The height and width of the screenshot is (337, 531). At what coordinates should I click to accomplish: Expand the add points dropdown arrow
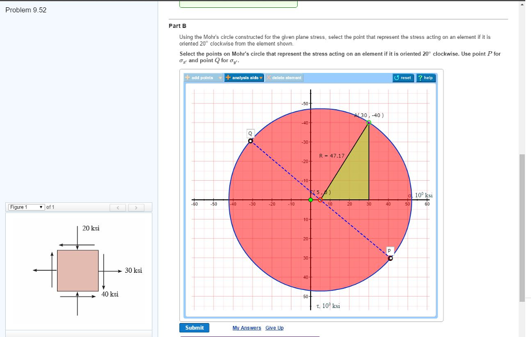click(220, 78)
